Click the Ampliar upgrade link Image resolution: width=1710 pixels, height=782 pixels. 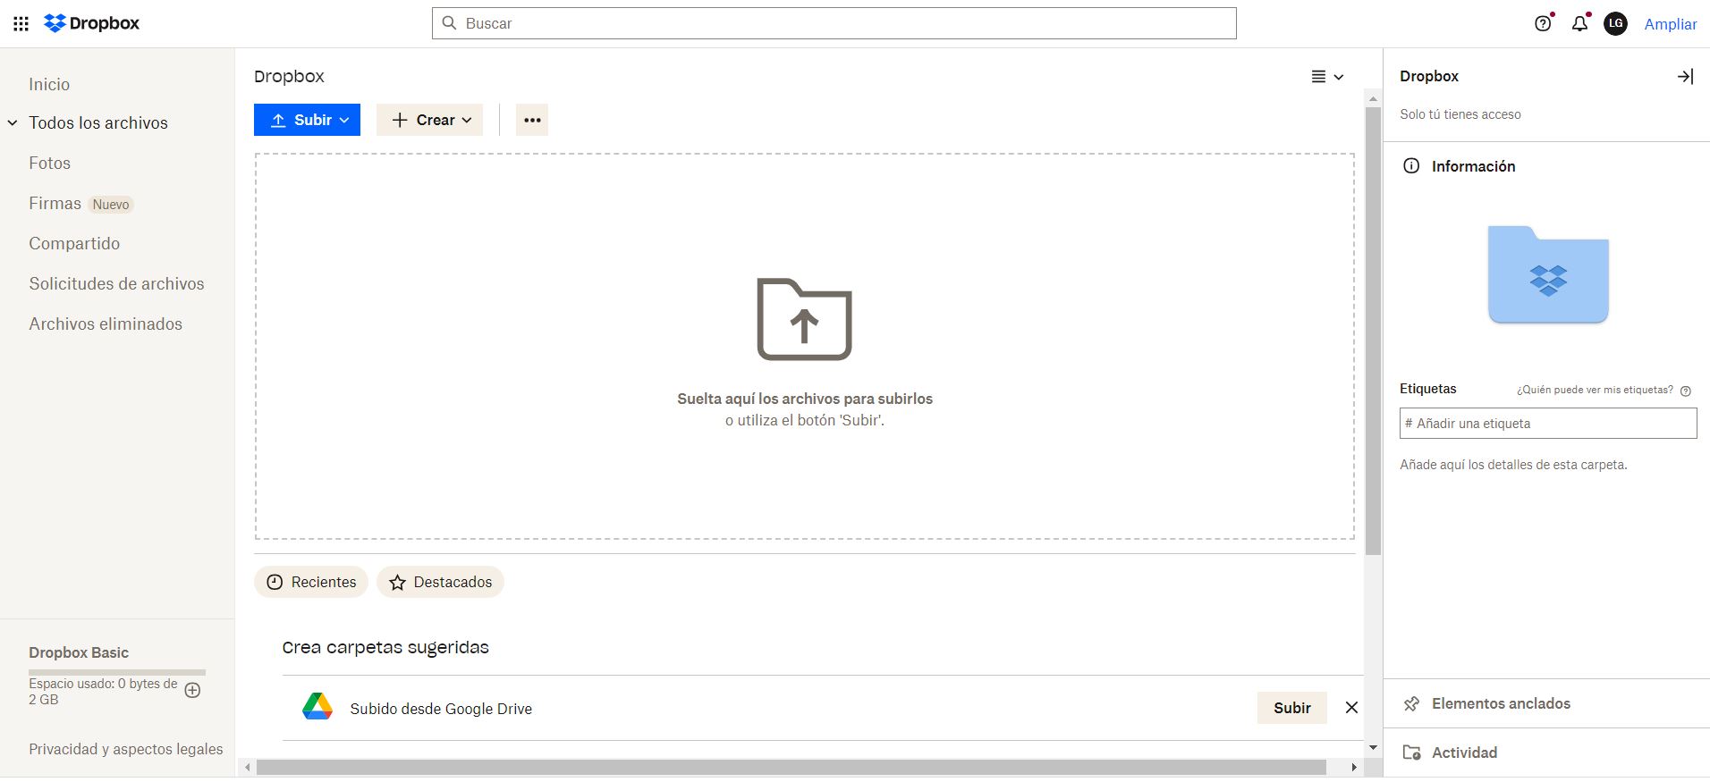(1671, 24)
